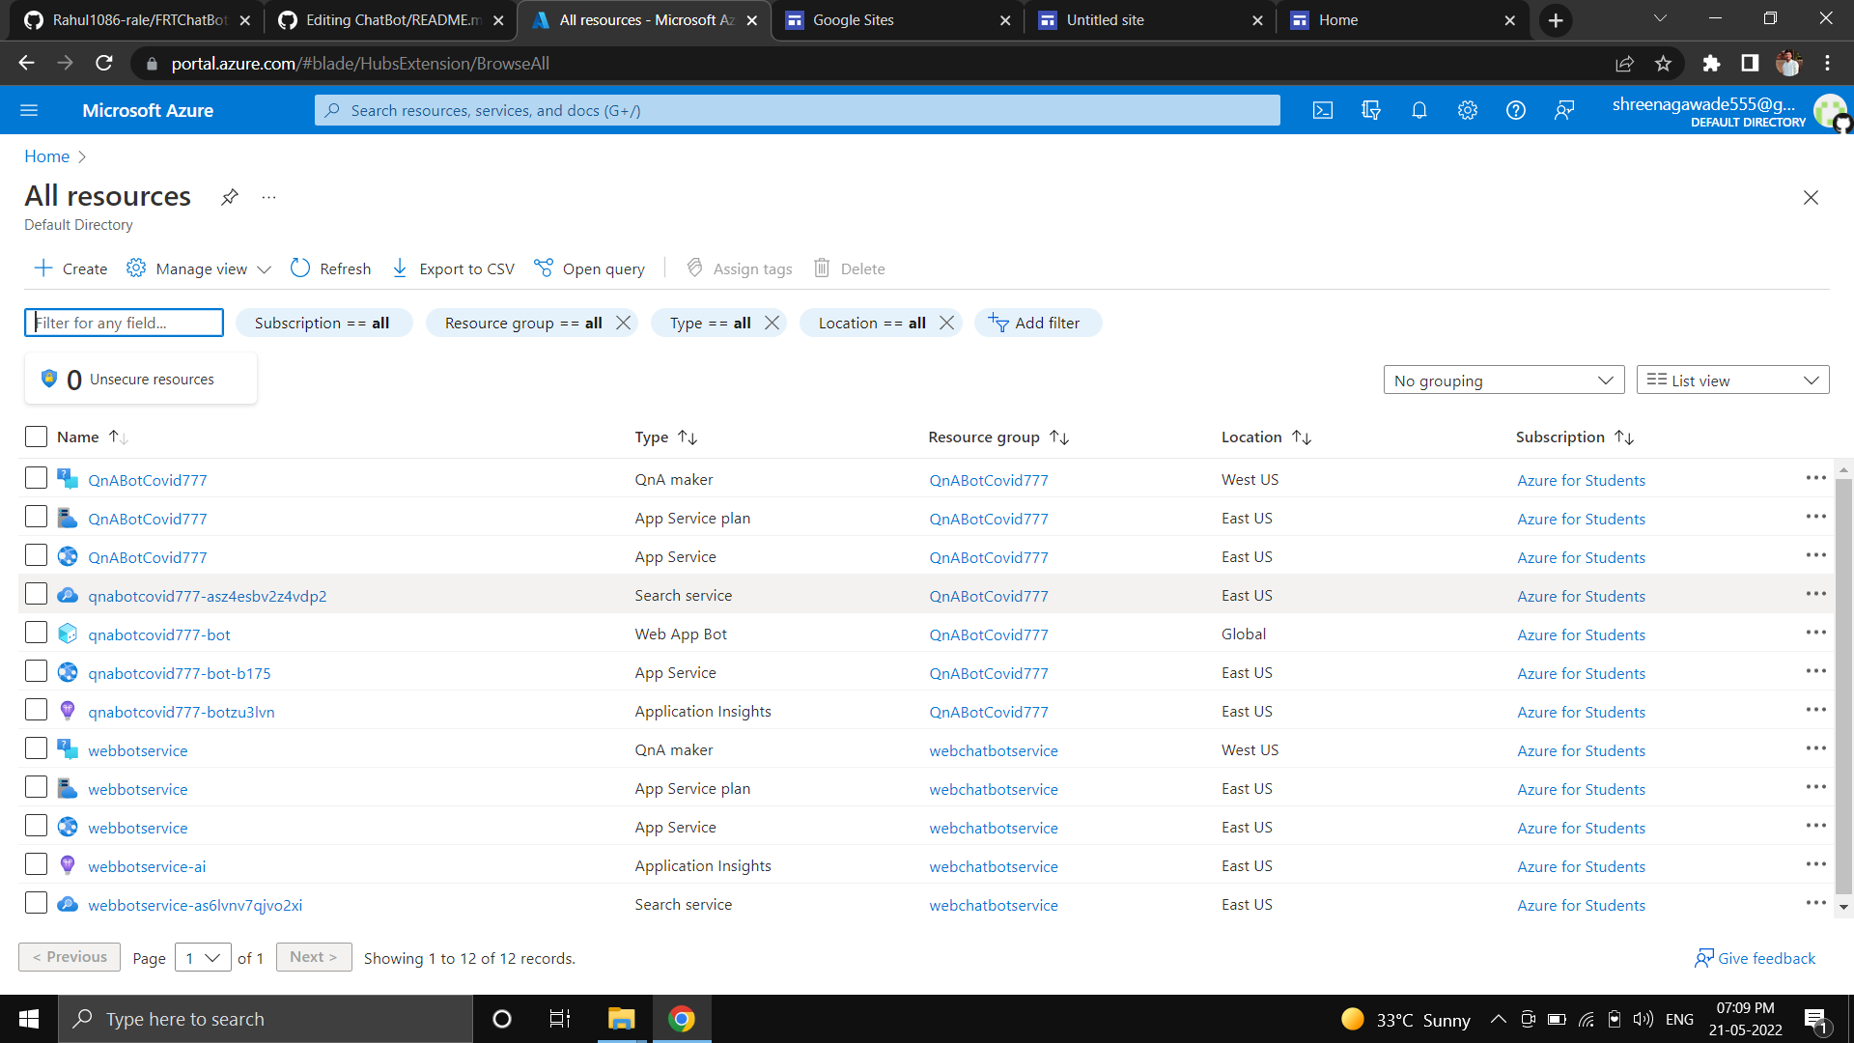Click the Refresh toolbar button
Viewport: 1854px width, 1043px height.
click(330, 268)
